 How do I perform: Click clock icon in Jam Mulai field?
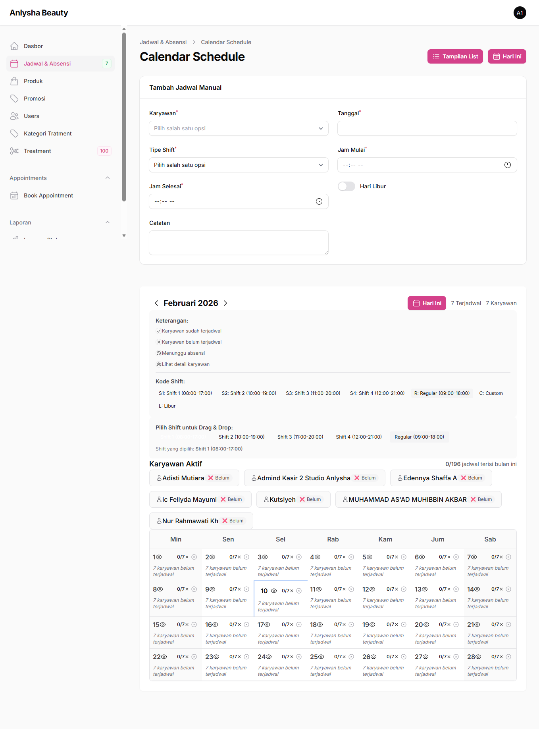[507, 165]
